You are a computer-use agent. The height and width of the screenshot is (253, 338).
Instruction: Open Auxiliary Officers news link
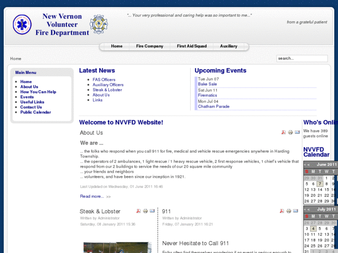[108, 85]
